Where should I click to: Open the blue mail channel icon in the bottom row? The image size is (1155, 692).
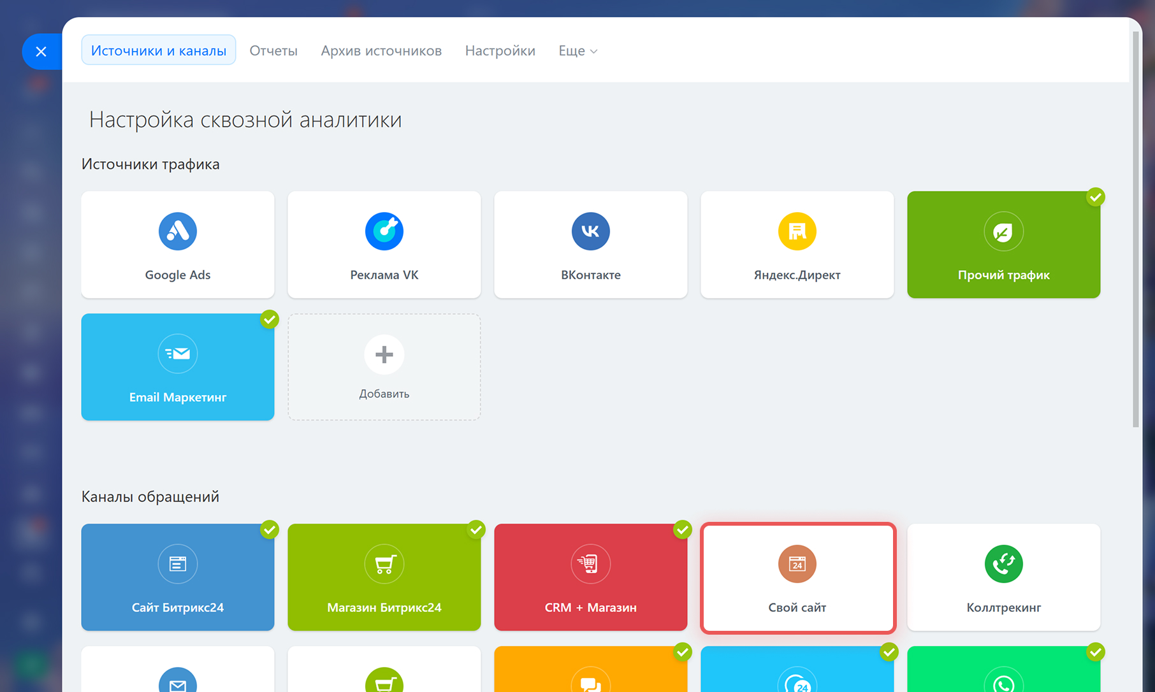(178, 679)
